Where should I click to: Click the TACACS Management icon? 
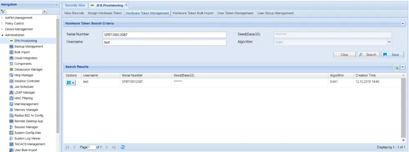(11, 144)
